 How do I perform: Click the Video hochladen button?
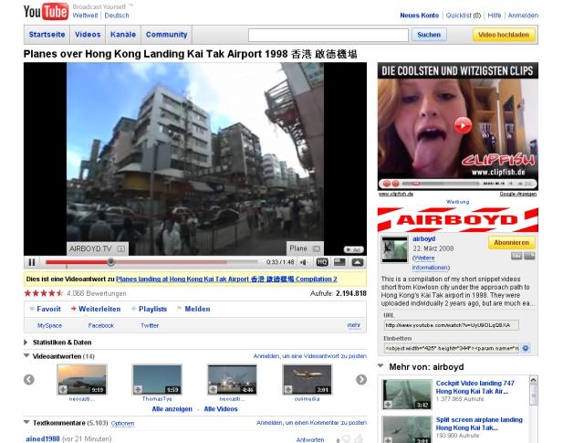pos(504,35)
